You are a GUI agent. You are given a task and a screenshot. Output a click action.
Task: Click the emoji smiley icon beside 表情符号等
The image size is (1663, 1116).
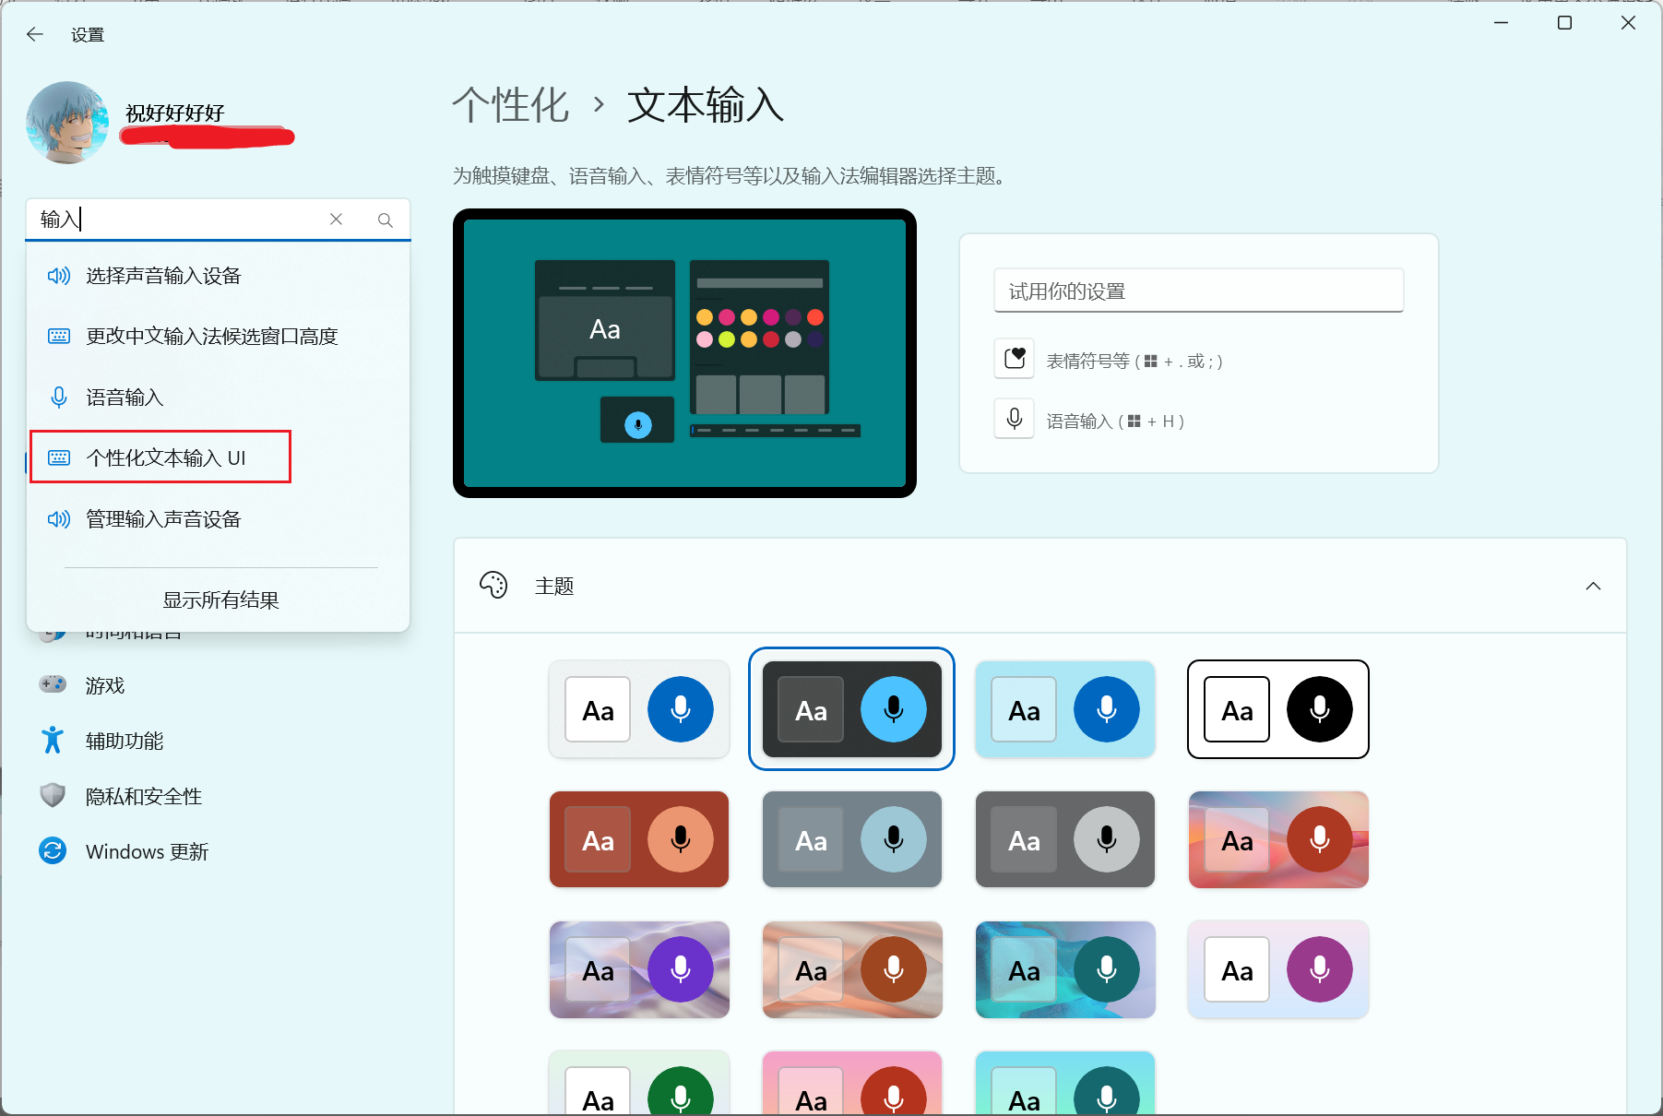coord(1014,359)
